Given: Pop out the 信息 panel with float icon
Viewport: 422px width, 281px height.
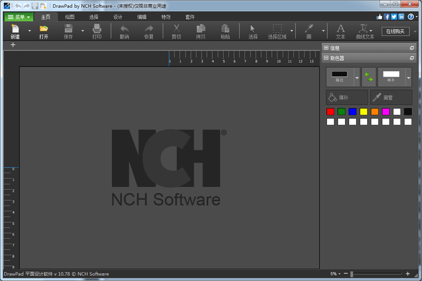Looking at the screenshot, I should 412,48.
